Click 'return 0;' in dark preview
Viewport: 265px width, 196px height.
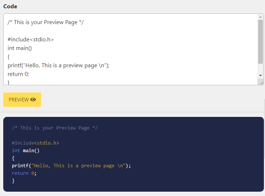point(24,173)
